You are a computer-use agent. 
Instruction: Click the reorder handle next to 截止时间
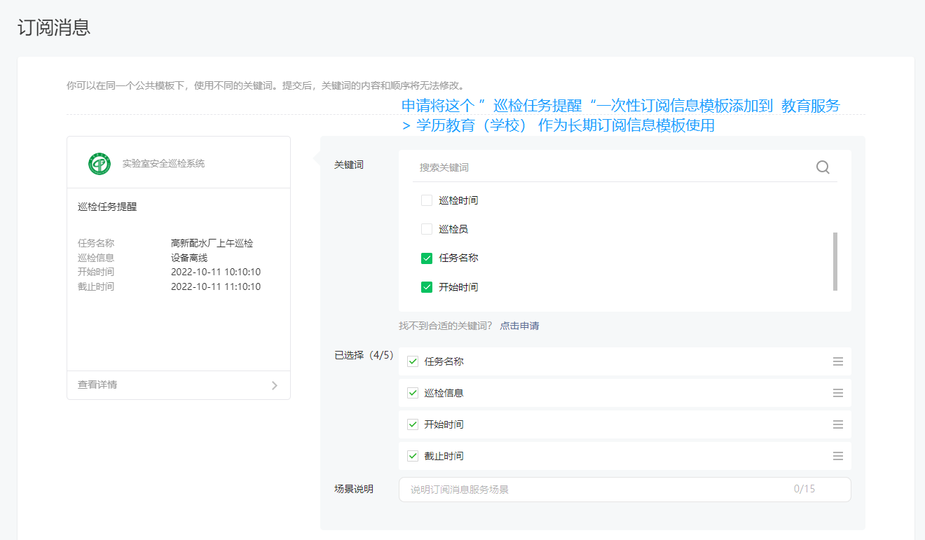(x=837, y=456)
